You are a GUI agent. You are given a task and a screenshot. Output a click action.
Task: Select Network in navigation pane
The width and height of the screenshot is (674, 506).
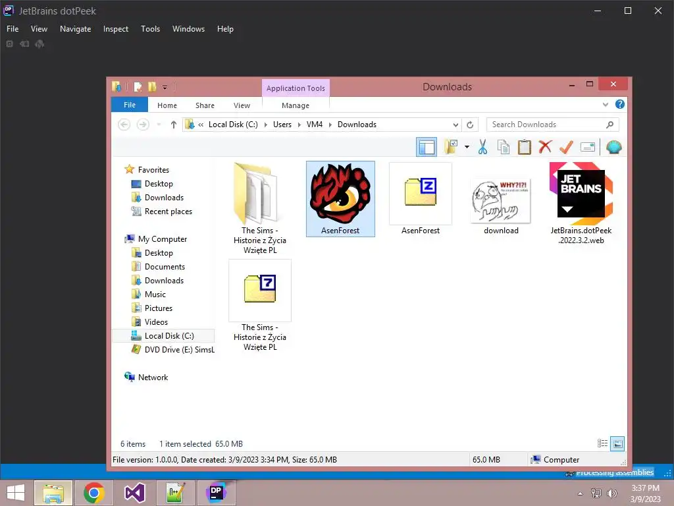(x=153, y=378)
